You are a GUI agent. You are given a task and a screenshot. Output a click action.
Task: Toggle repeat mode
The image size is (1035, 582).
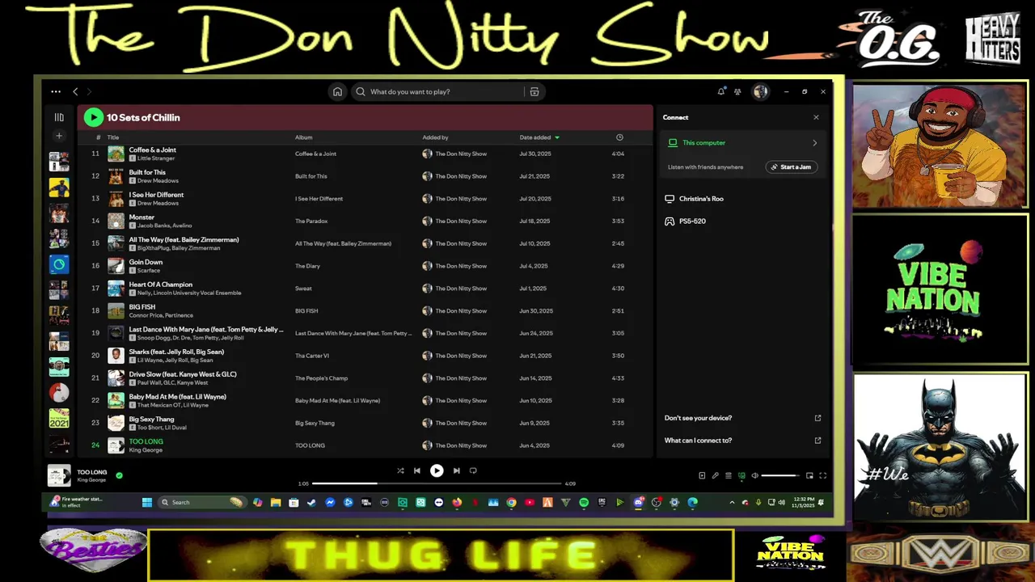coord(473,470)
